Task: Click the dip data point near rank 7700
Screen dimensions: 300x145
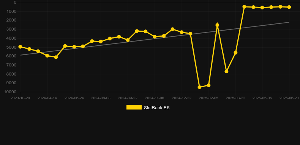Action: pyautogui.click(x=226, y=71)
